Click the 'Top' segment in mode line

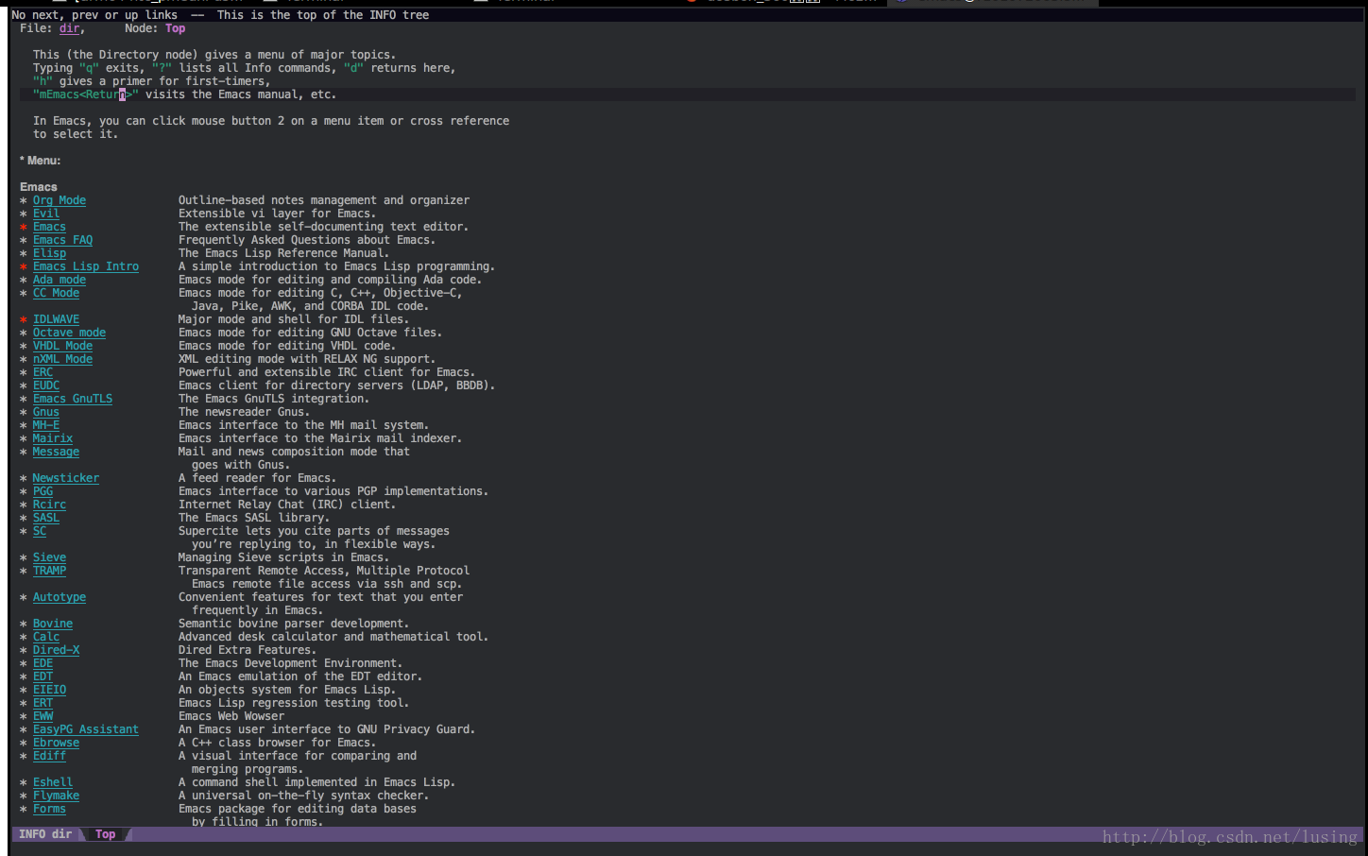(105, 834)
